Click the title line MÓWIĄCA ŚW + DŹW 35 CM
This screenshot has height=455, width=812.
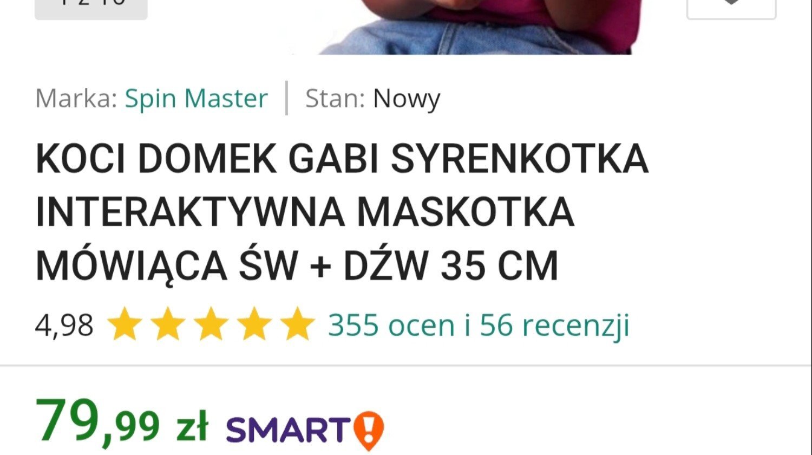coord(297,266)
